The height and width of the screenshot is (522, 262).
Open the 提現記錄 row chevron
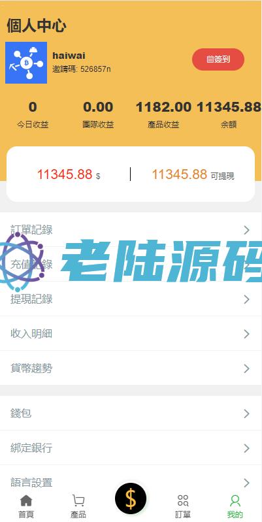(246, 299)
